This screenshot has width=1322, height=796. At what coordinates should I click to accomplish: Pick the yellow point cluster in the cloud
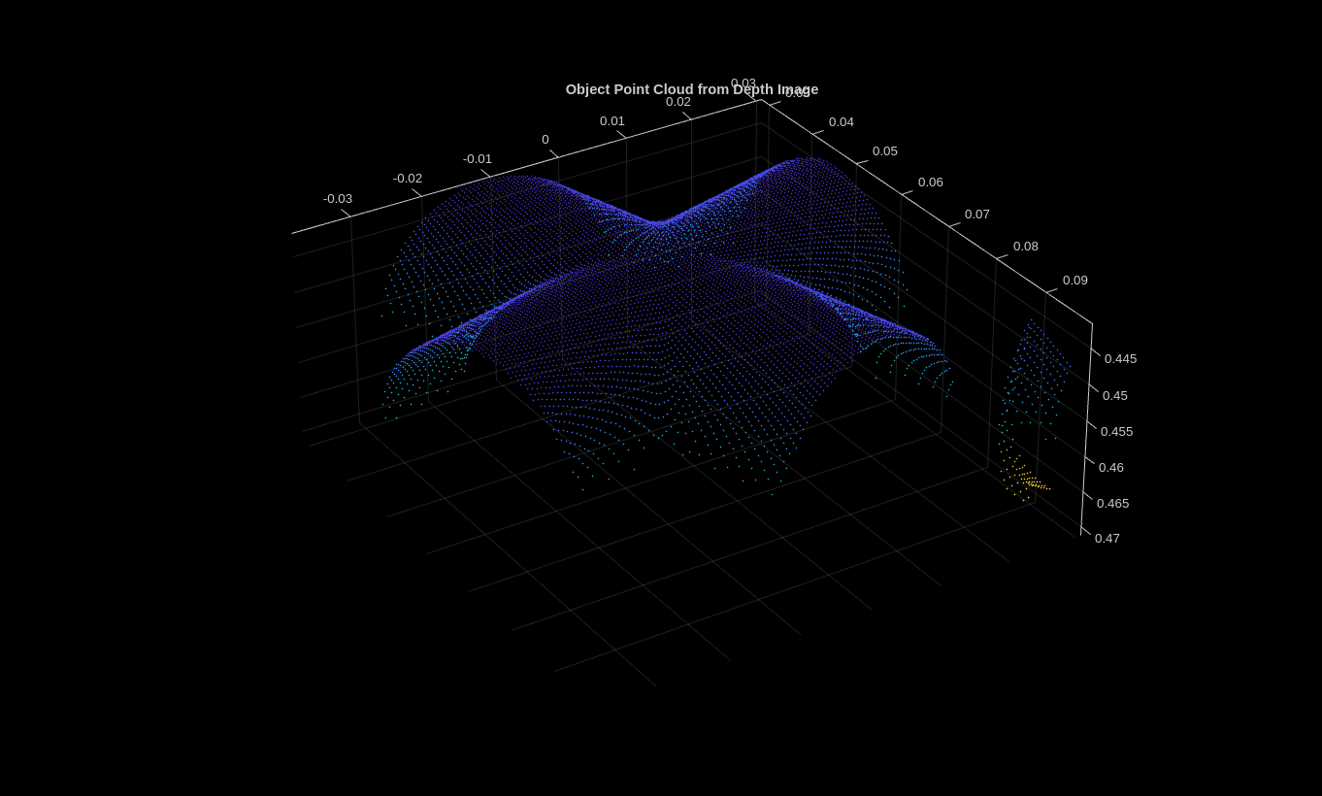(x=1028, y=482)
